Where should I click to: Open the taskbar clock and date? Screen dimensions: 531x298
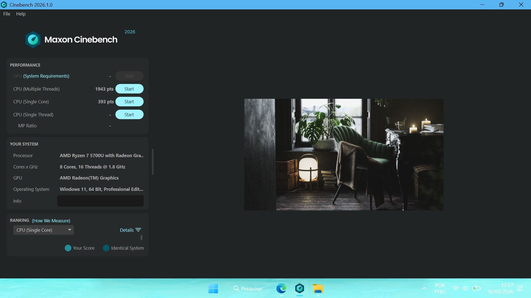coord(500,288)
